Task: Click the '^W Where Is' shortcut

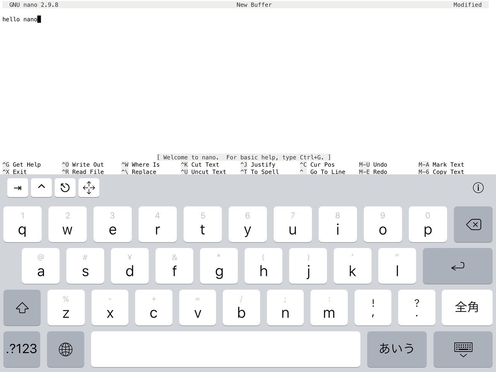Action: click(x=141, y=165)
